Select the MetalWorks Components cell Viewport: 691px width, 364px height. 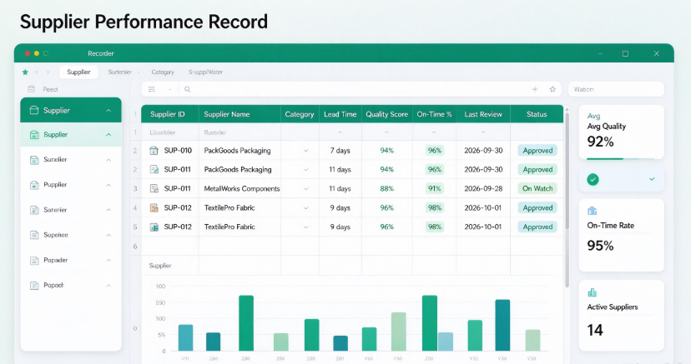[241, 188]
